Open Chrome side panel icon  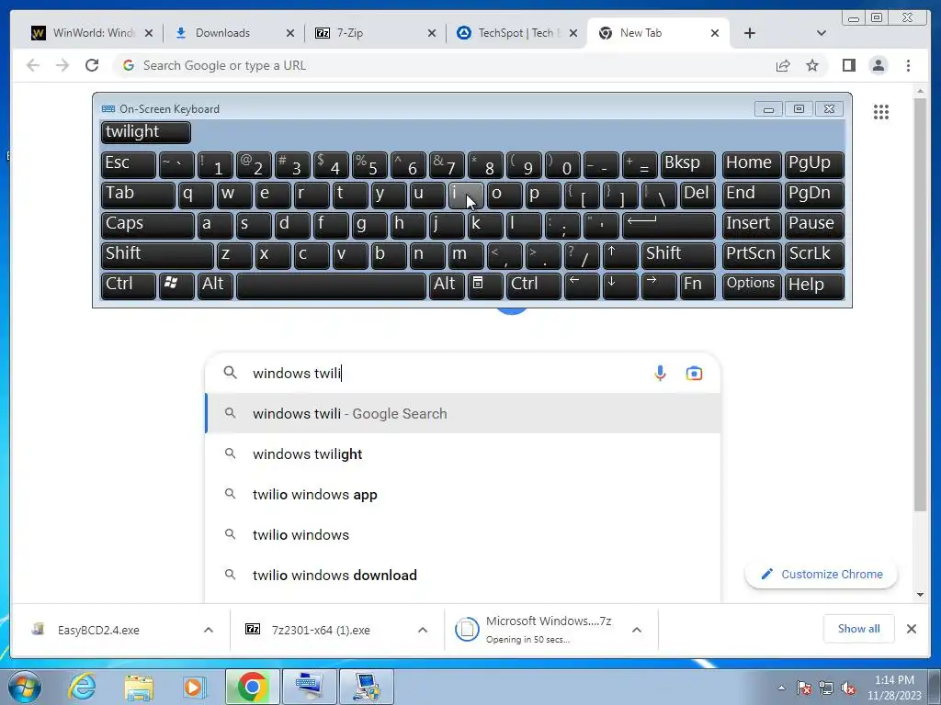848,65
